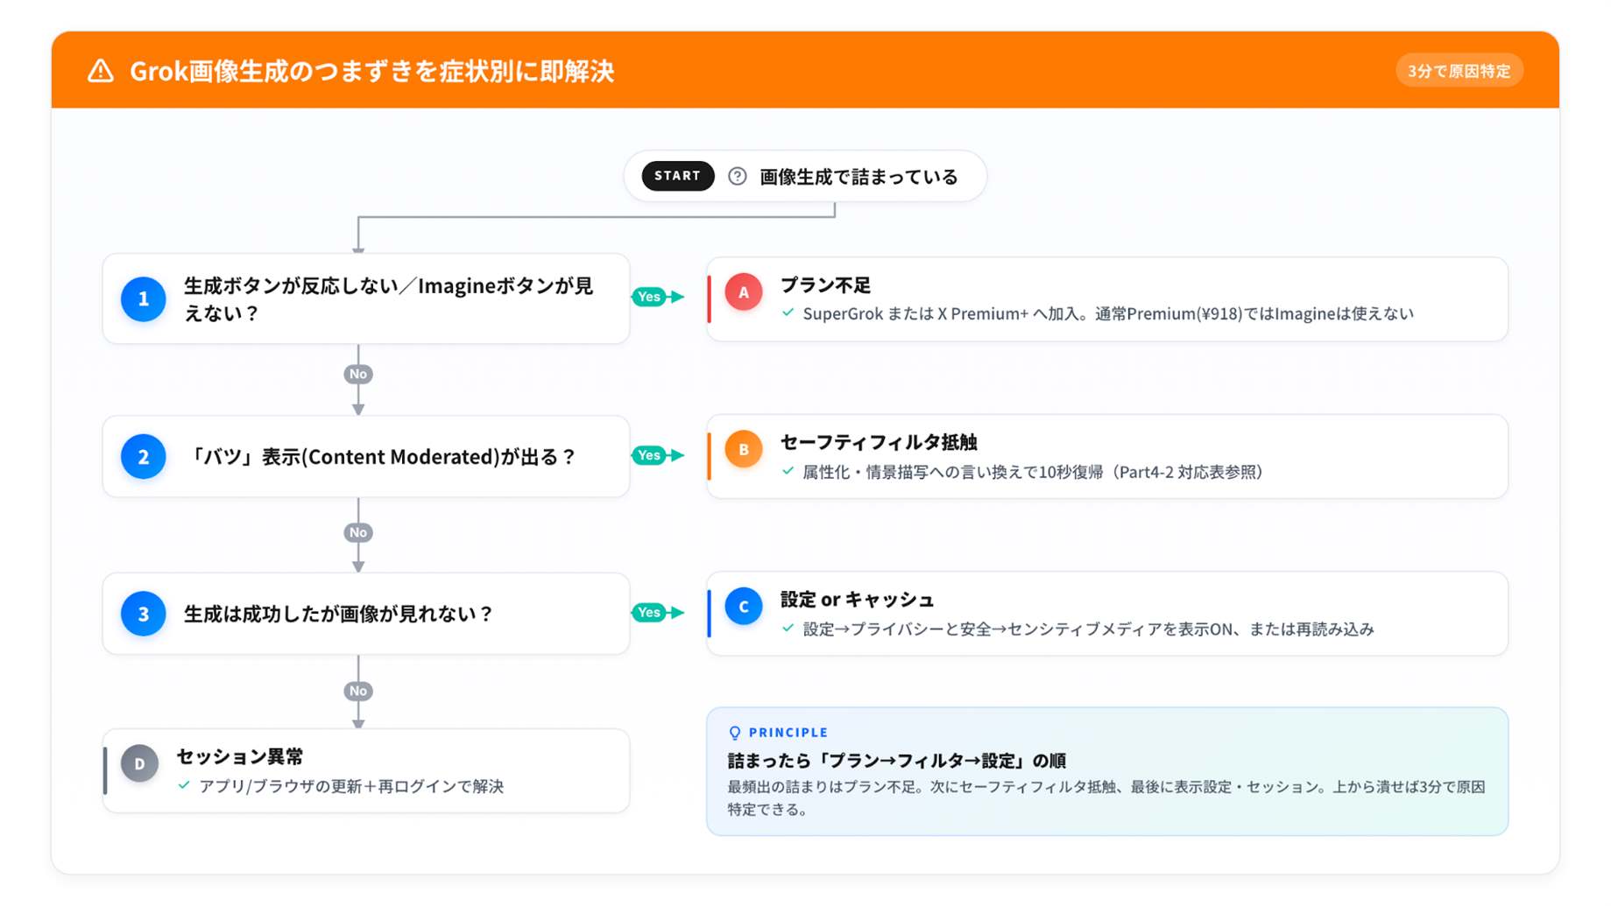Click the text about SuperGrok または X Premium+
Image resolution: width=1611 pixels, height=906 pixels.
(1108, 313)
